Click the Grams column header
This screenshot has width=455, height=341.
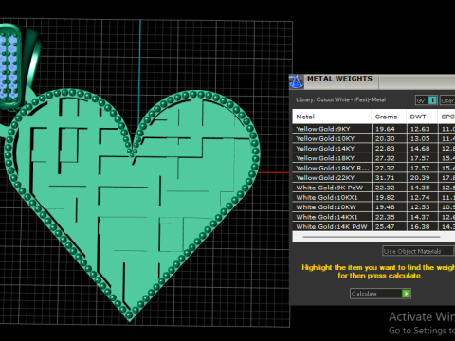(389, 117)
